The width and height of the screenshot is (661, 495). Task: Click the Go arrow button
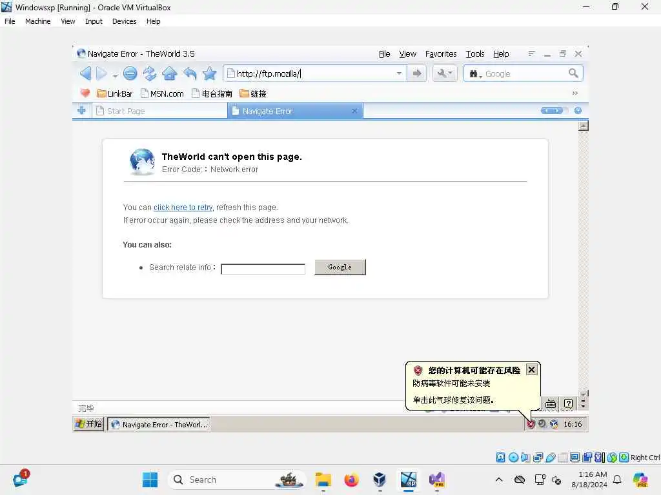[417, 73]
